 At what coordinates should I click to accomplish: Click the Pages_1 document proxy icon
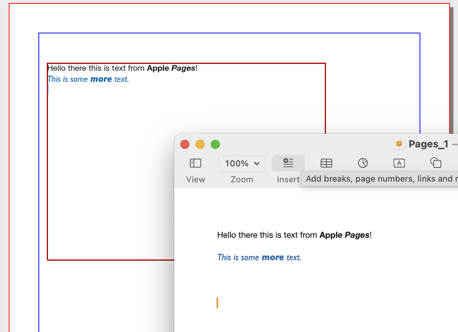(399, 144)
